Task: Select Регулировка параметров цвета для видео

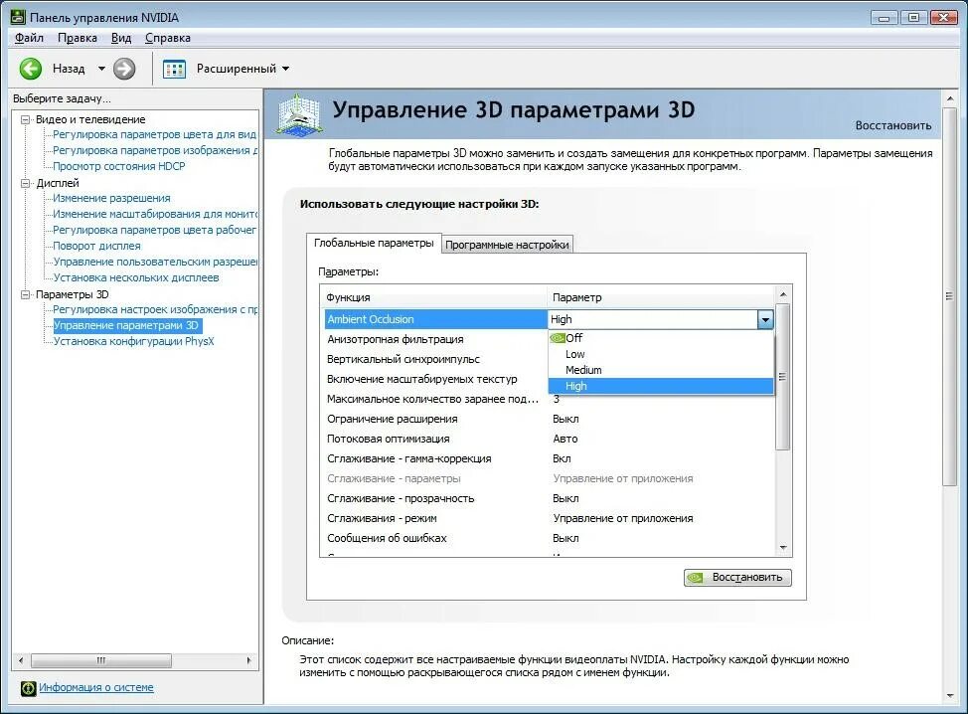Action: (x=154, y=134)
